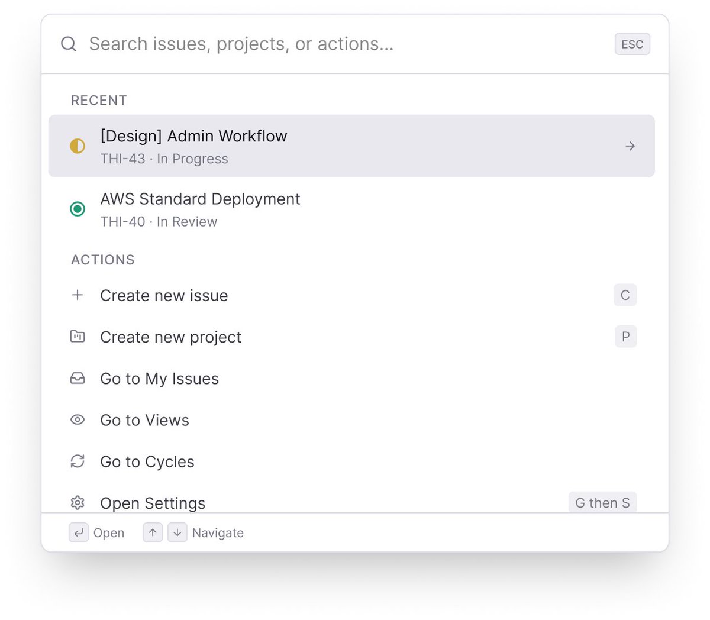710x620 pixels.
Task: Click the Enter key Open hint
Action: point(78,532)
